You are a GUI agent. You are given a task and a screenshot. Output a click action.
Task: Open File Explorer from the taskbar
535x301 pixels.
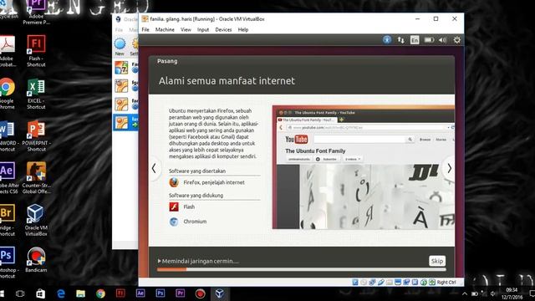click(80, 293)
